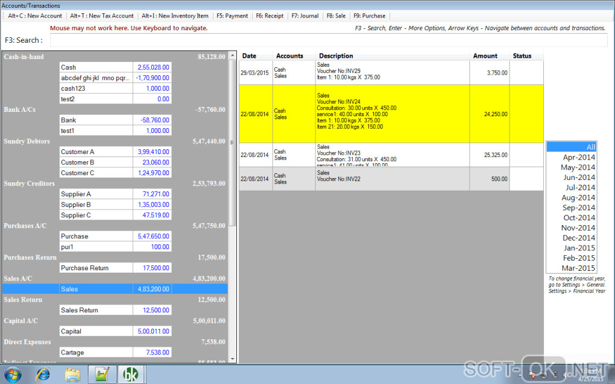Viewport: 615px width, 384px height.
Task: Filter transactions by Jul-2014
Action: (x=572, y=188)
